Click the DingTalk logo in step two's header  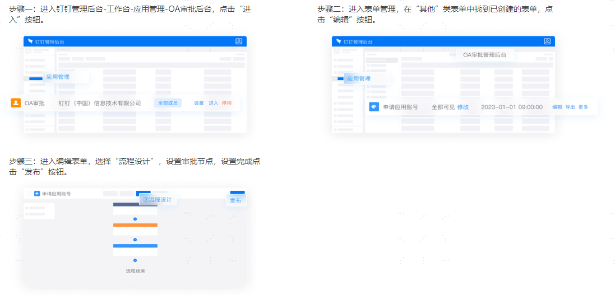(x=339, y=41)
